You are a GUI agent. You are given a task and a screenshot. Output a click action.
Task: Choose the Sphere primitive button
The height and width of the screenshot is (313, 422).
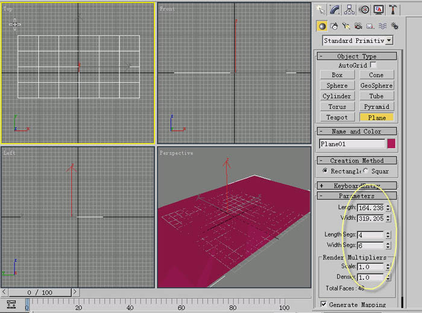click(337, 85)
